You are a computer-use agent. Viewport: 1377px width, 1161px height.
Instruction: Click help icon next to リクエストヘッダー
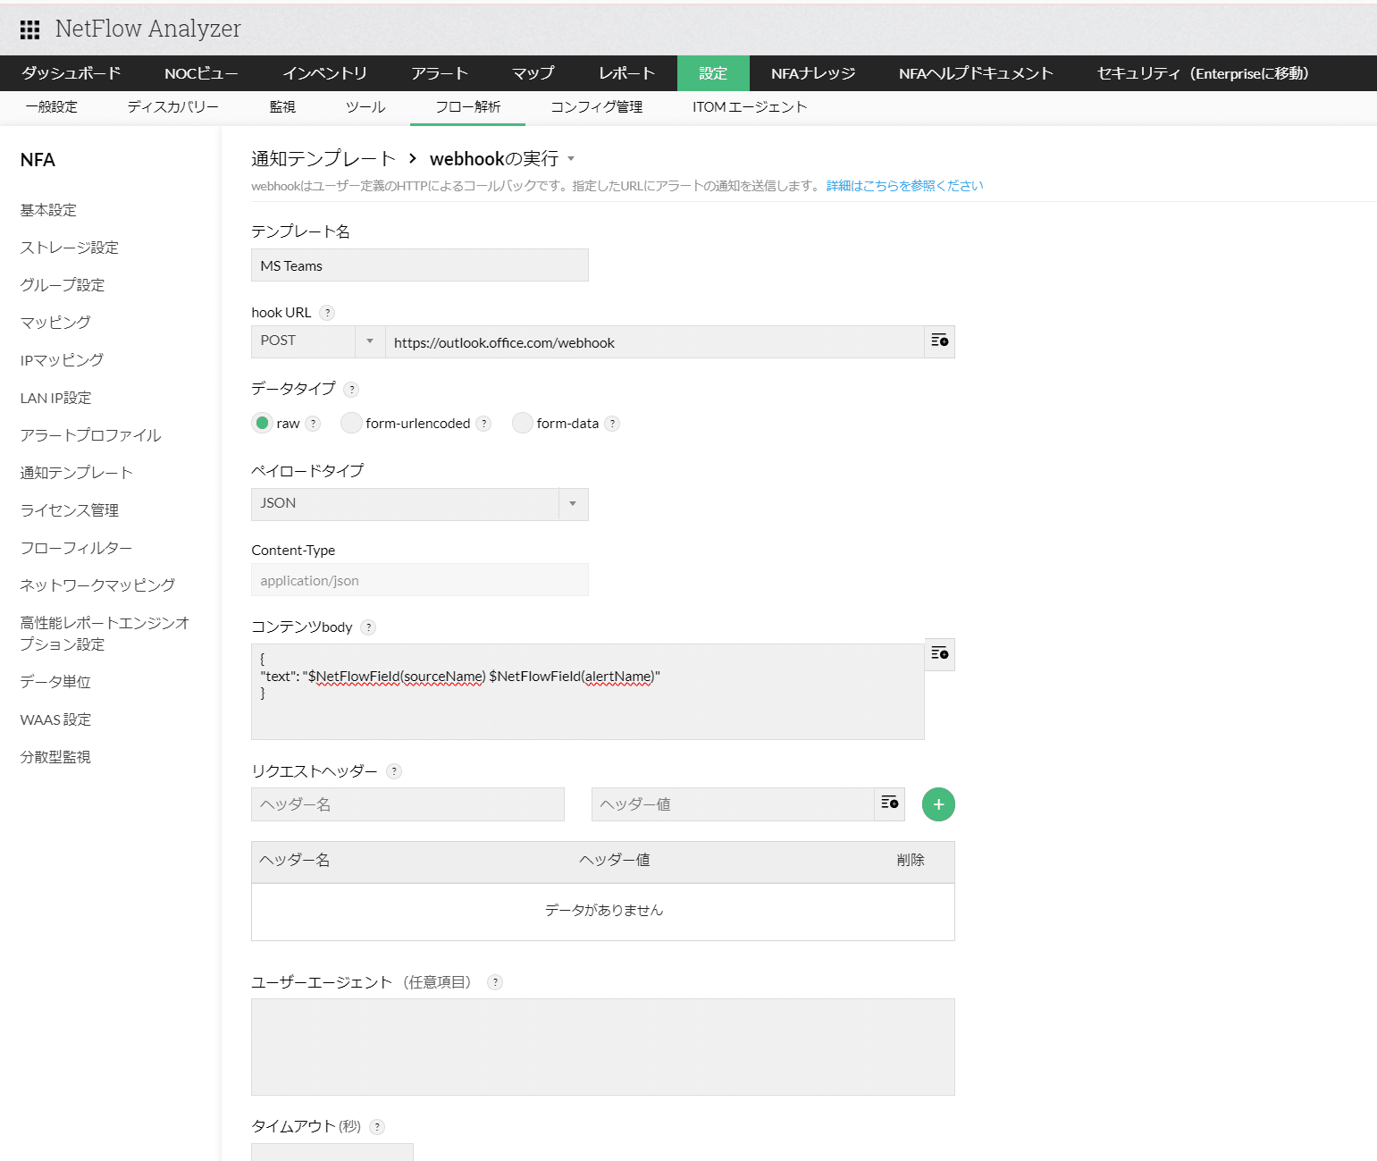394,771
